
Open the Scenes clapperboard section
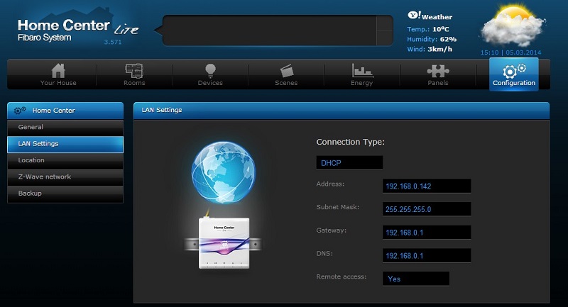tap(286, 74)
